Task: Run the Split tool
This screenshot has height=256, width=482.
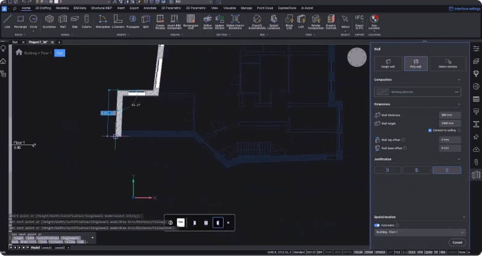Action: coord(146,22)
